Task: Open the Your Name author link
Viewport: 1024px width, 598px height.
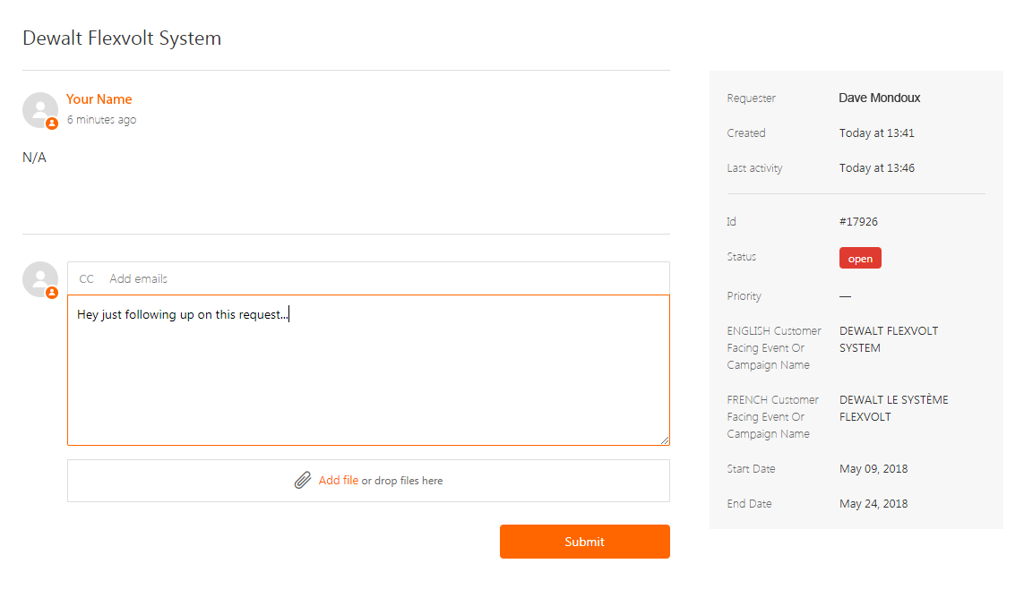Action: coord(99,99)
